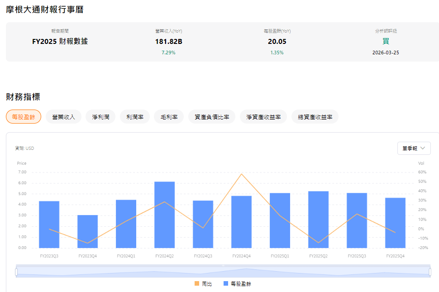The image size is (439, 292).
Task: Click the FY2024Q4 peak of the 同比 line
Action: pyautogui.click(x=242, y=173)
